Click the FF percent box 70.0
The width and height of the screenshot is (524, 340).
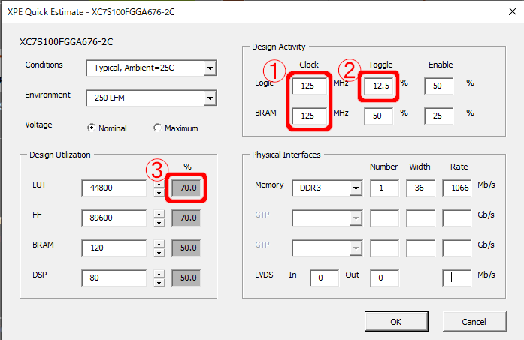pos(186,218)
